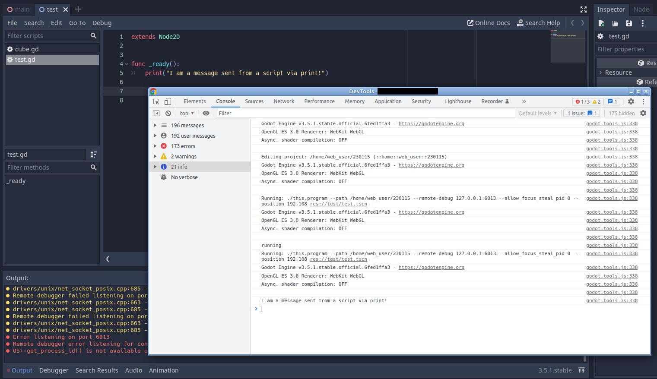Open the Search Help dialog
The width and height of the screenshot is (657, 379).
click(x=538, y=23)
